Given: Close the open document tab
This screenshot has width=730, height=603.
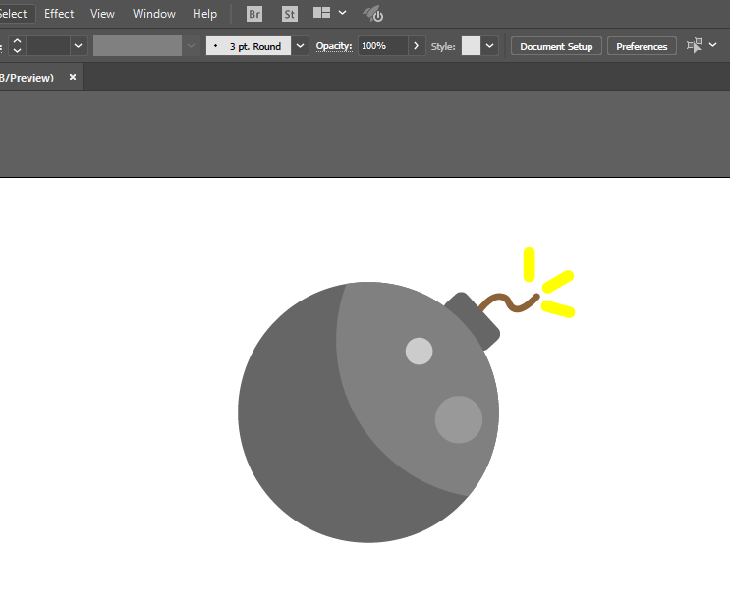Looking at the screenshot, I should coord(73,77).
